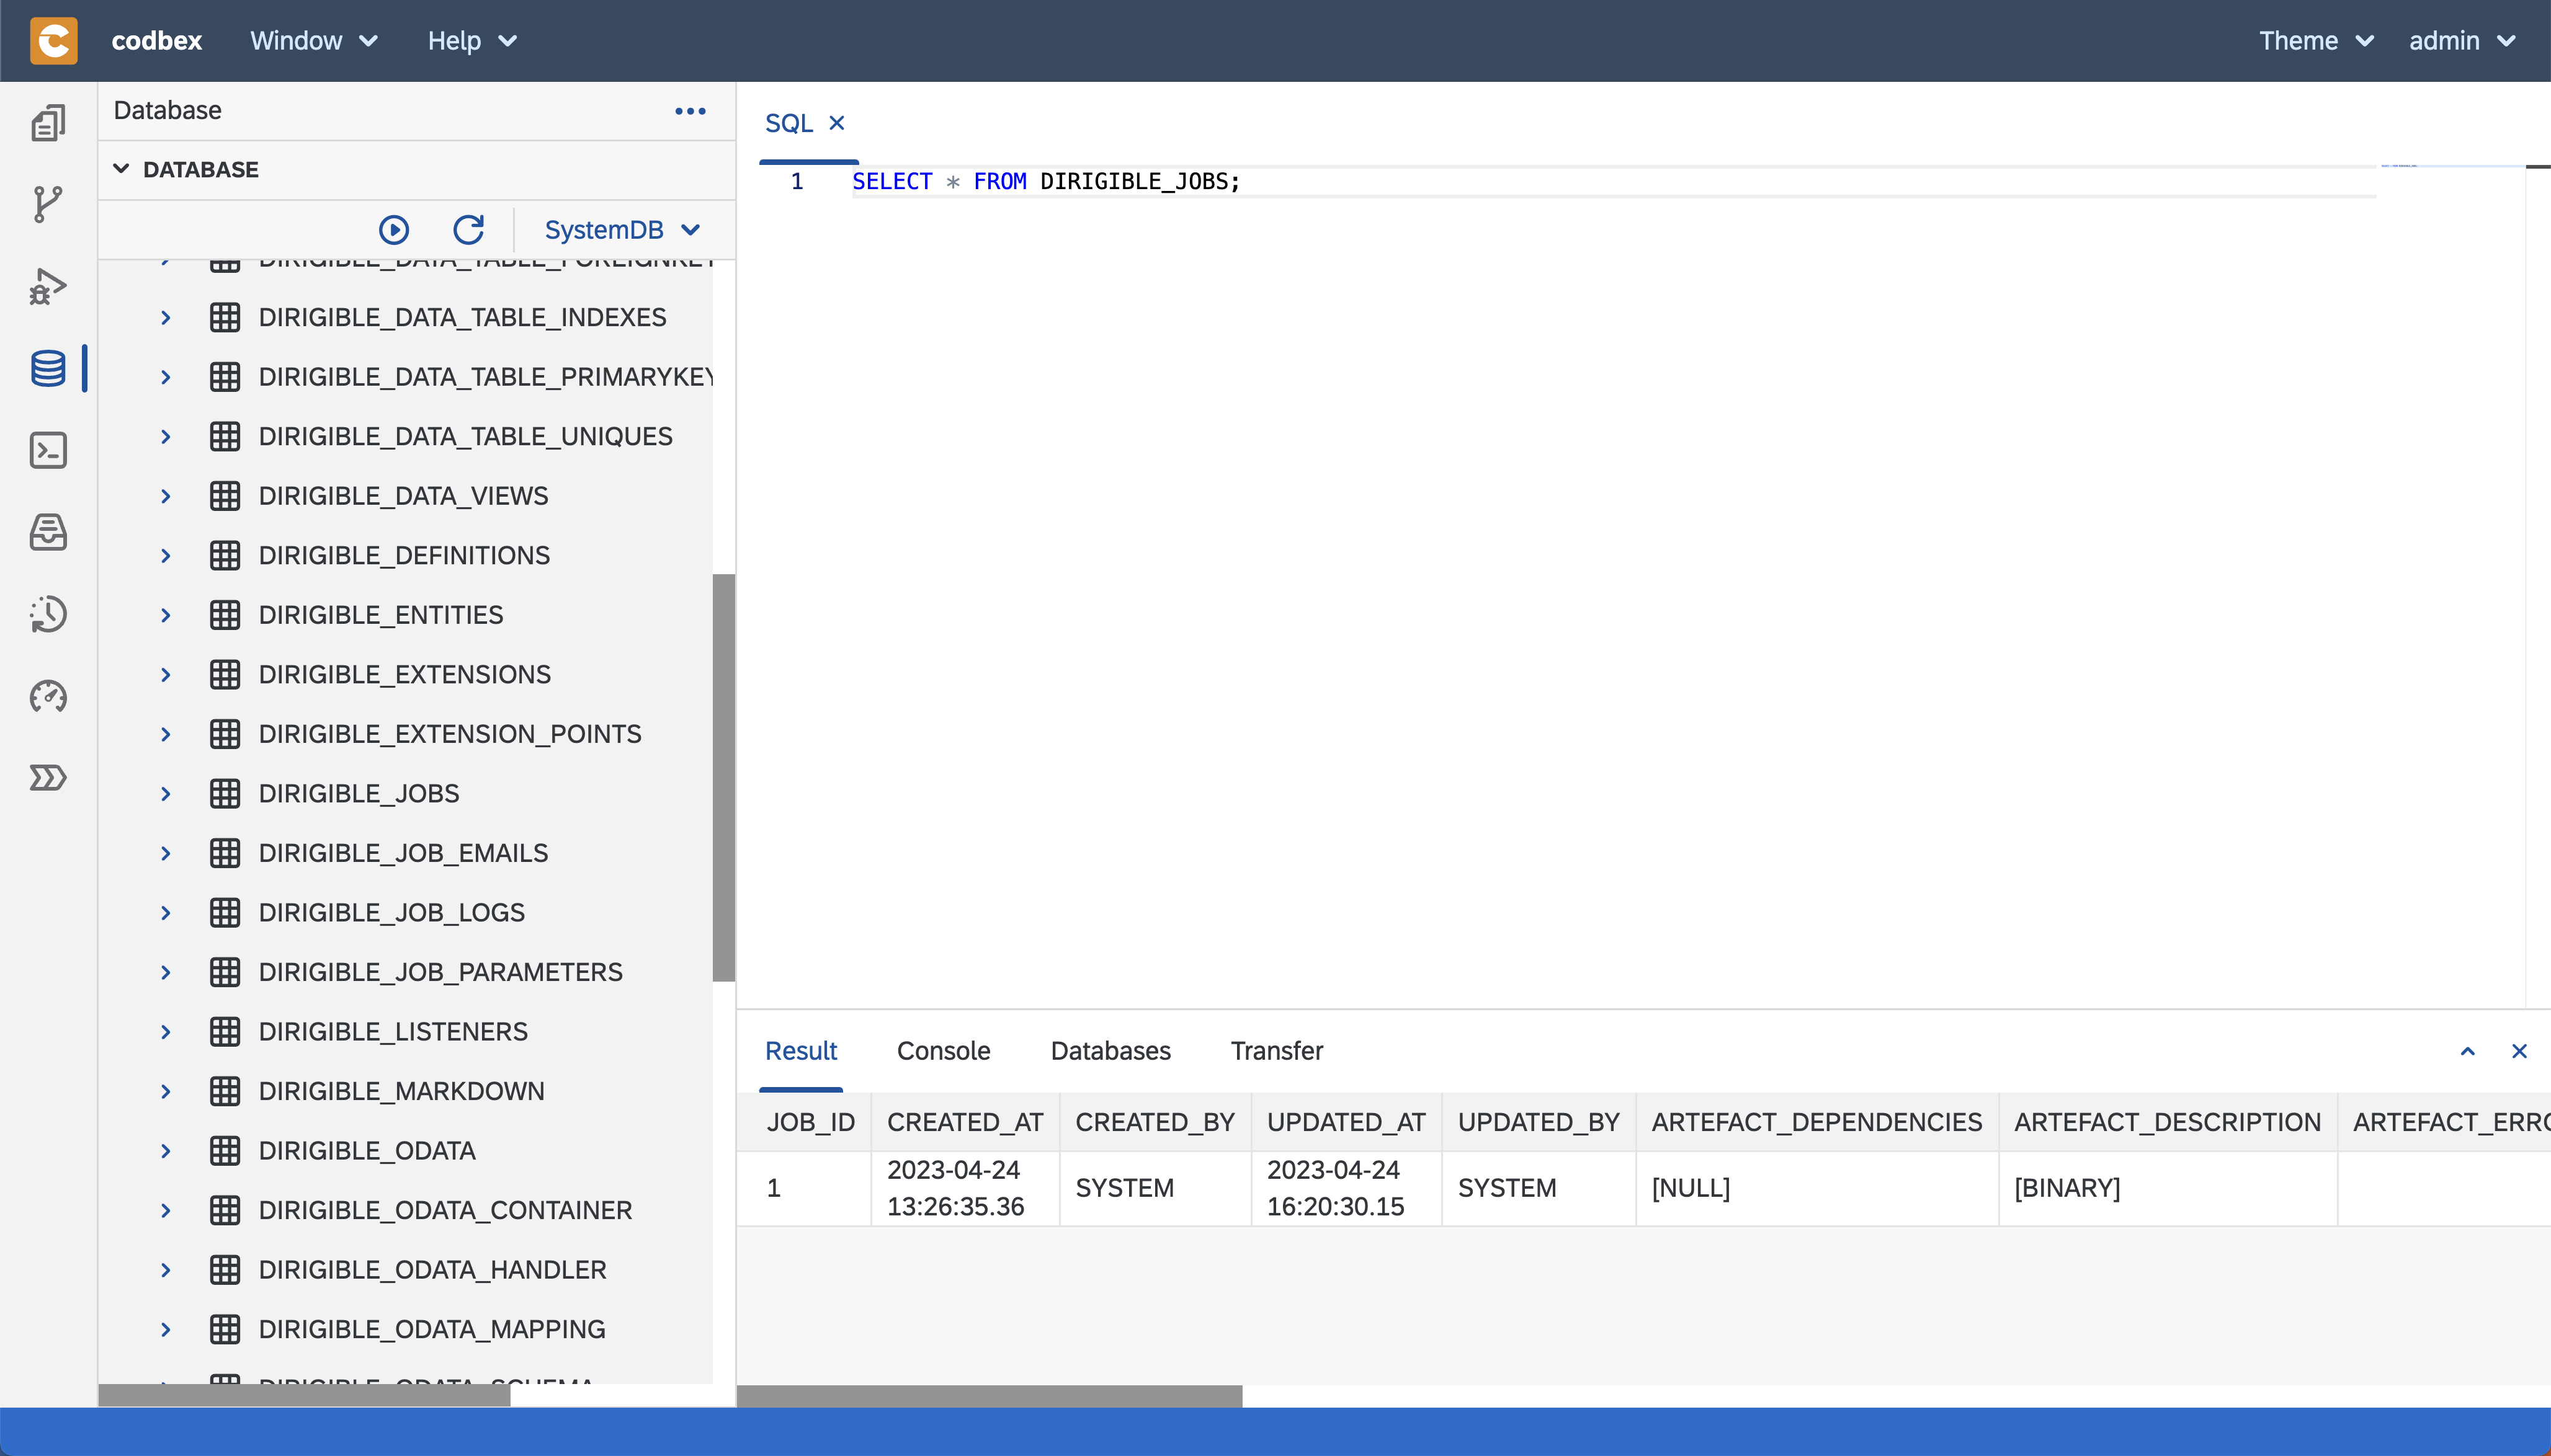Screen dimensions: 2551x1456
Task: Click the table icon of DIRIGIBLE_MARKDOWN
Action: point(225,1091)
